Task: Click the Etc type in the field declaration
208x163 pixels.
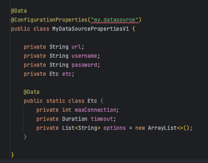Action: 54,74
